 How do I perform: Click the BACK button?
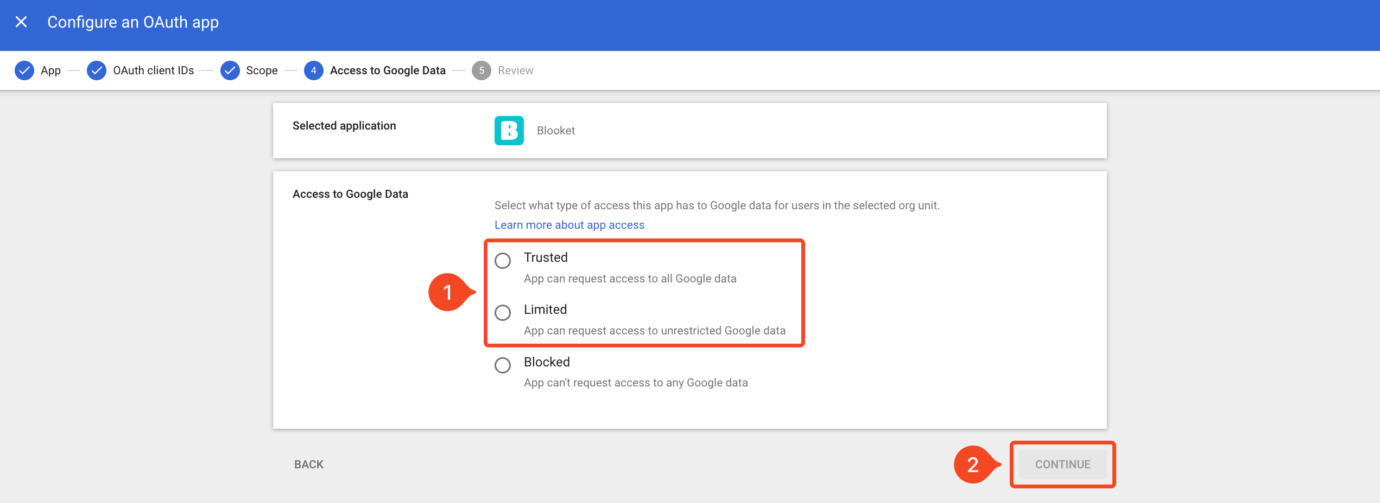coord(309,465)
